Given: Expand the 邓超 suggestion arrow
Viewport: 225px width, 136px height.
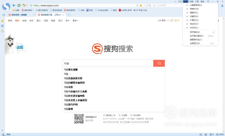Looking at the screenshot, I should 71,74.
